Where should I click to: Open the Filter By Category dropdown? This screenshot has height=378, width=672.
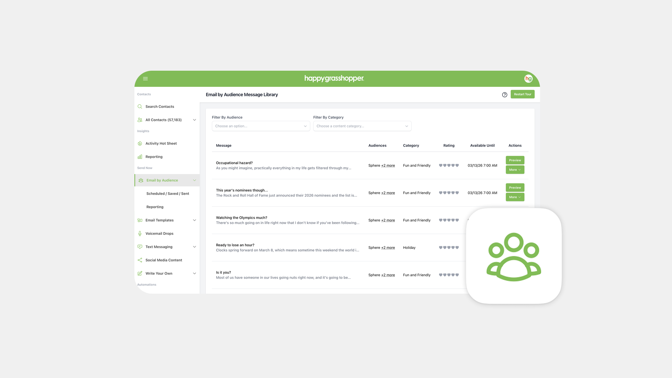tap(362, 126)
